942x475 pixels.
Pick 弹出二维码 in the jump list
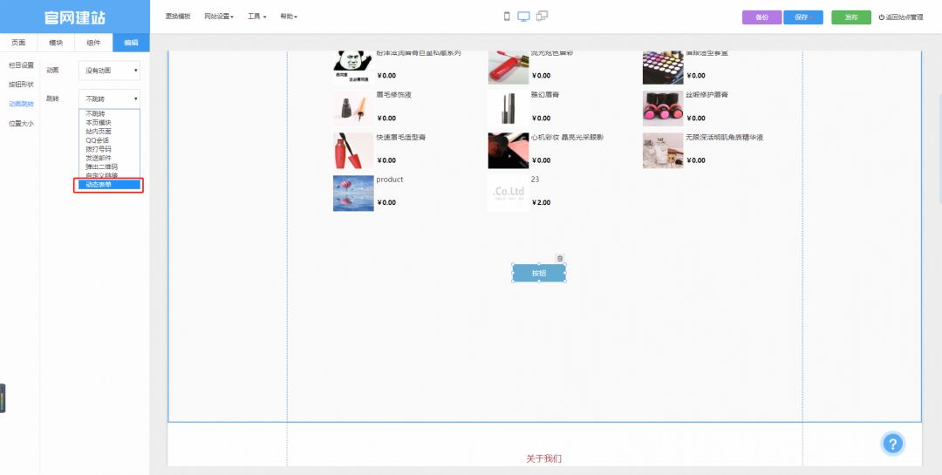pyautogui.click(x=101, y=166)
